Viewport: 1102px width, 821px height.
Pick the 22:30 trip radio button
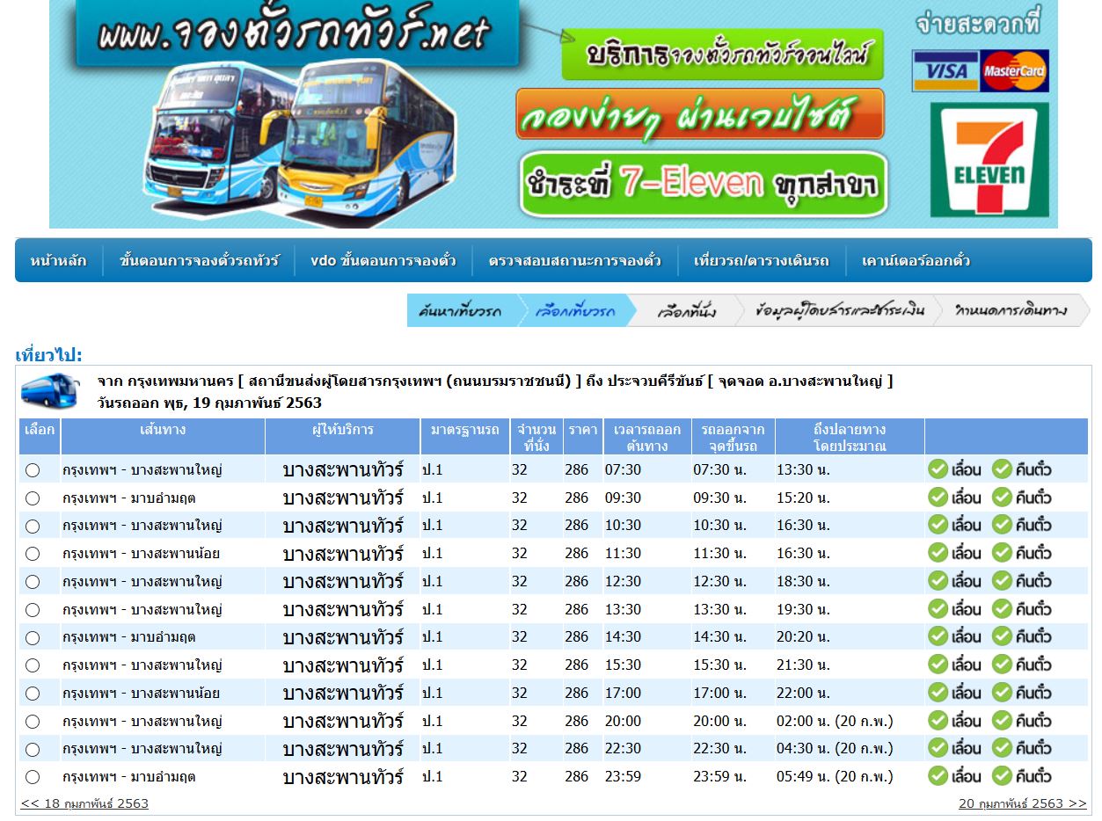click(x=33, y=750)
